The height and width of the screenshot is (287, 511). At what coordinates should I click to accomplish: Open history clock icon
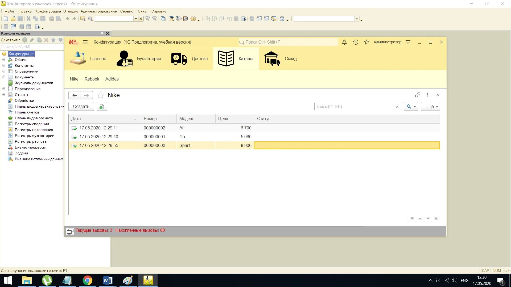(356, 42)
